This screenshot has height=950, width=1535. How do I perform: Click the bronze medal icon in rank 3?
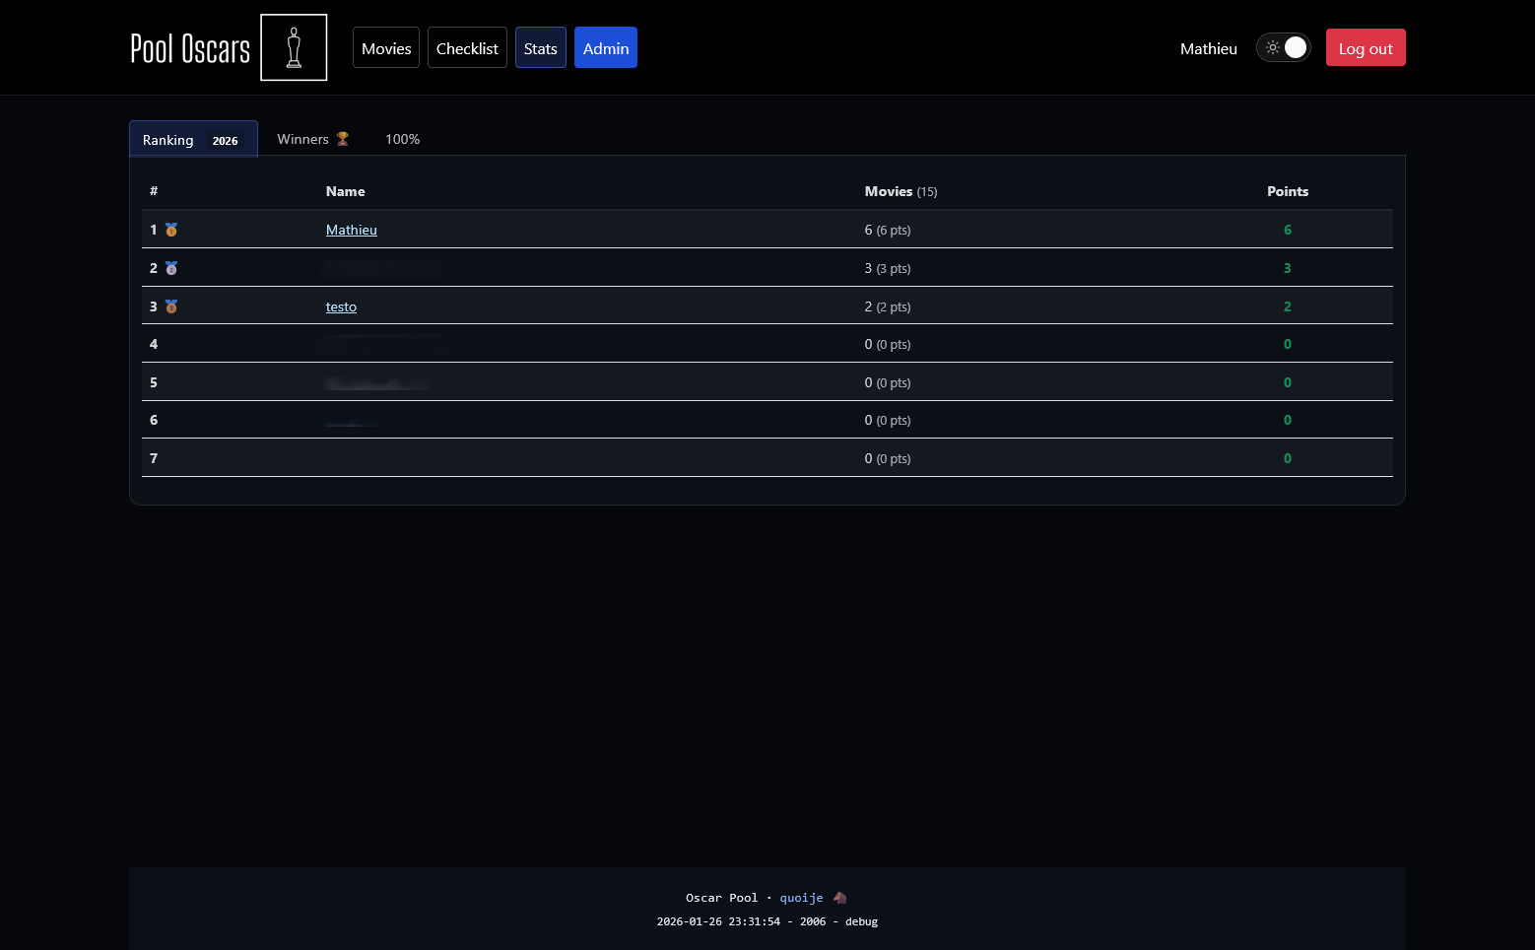171,306
